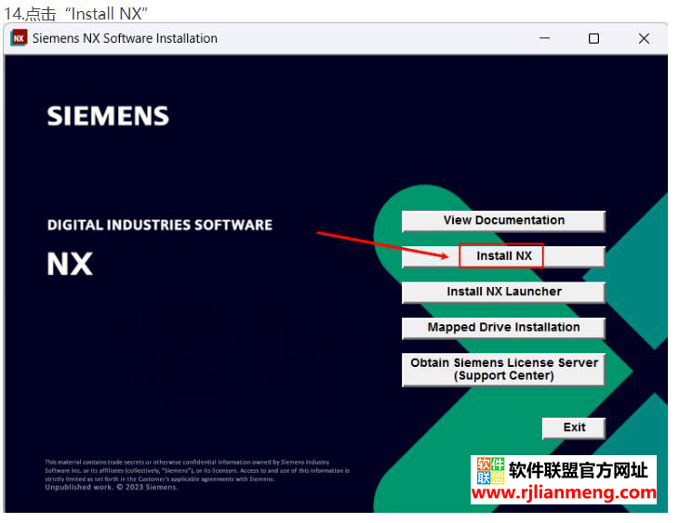Screen dimensions: 679x523
Task: Minimize the Siemens NX installer window
Action: (544, 38)
